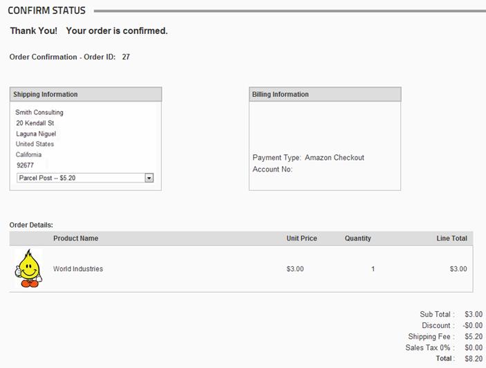Viewport: 486px width, 368px height.
Task: Click the Total amount $8.20
Action: 474,359
